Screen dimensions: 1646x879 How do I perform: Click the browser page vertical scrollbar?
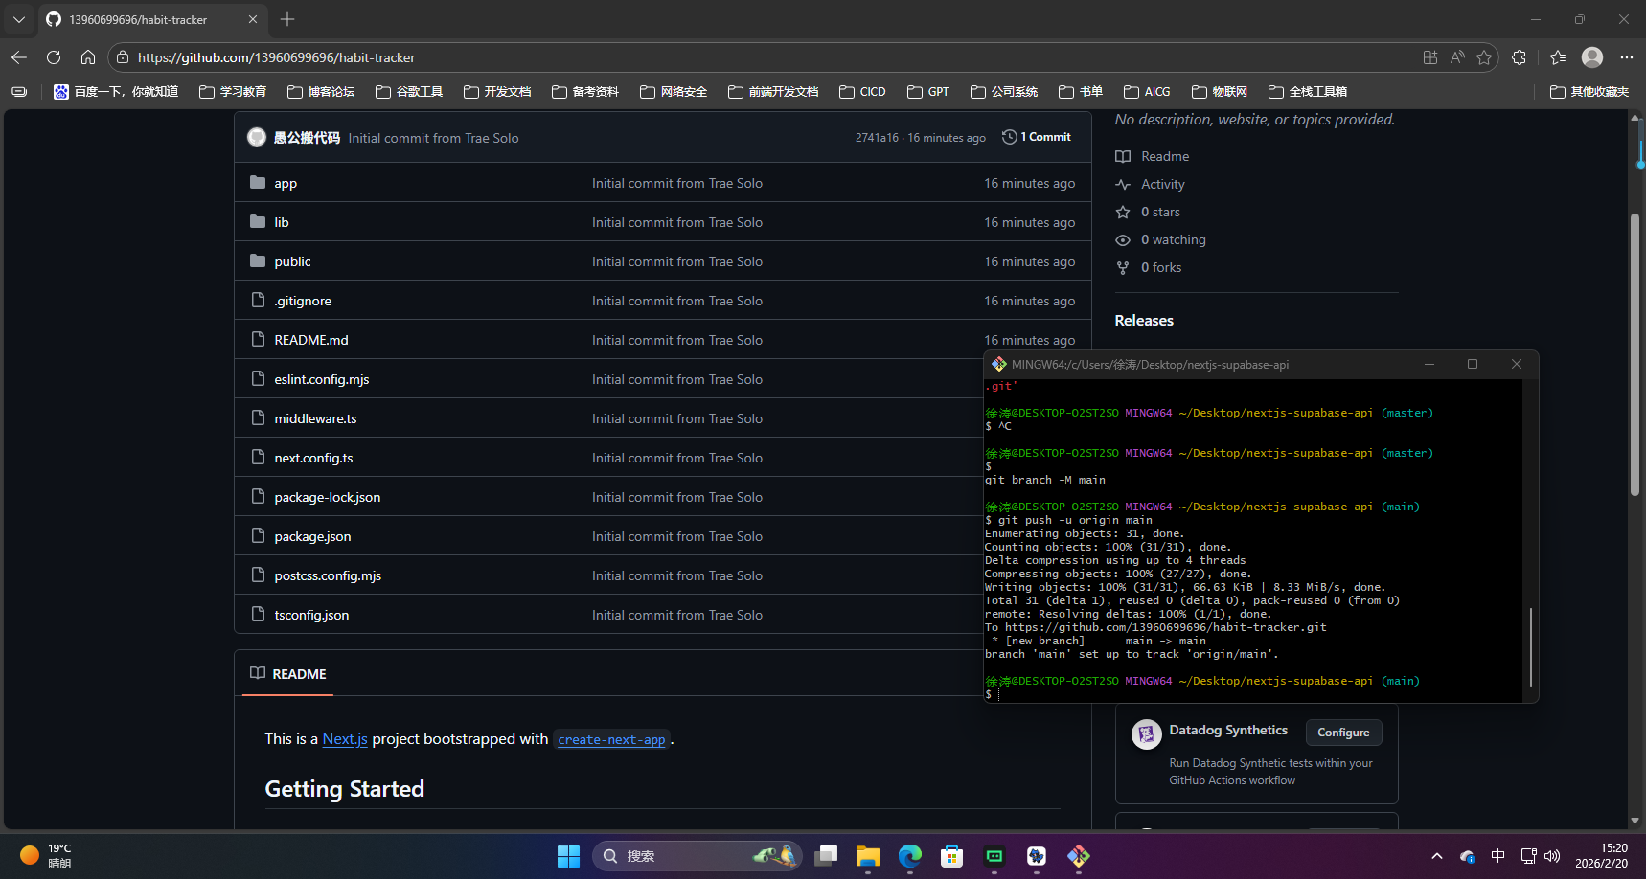[1635, 354]
